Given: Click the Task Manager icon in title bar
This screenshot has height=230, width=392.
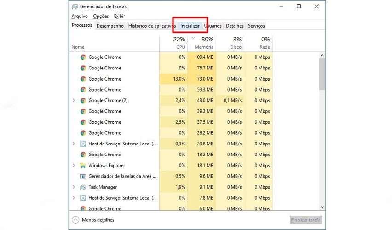Looking at the screenshot, I should pyautogui.click(x=75, y=6).
